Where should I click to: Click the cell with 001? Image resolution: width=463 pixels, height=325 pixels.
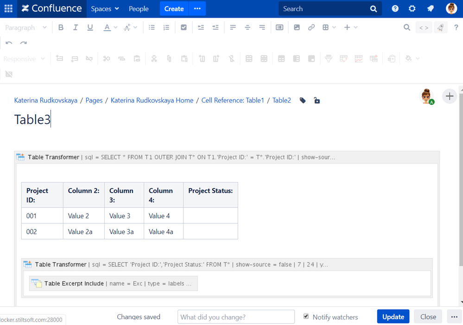[x=42, y=215]
